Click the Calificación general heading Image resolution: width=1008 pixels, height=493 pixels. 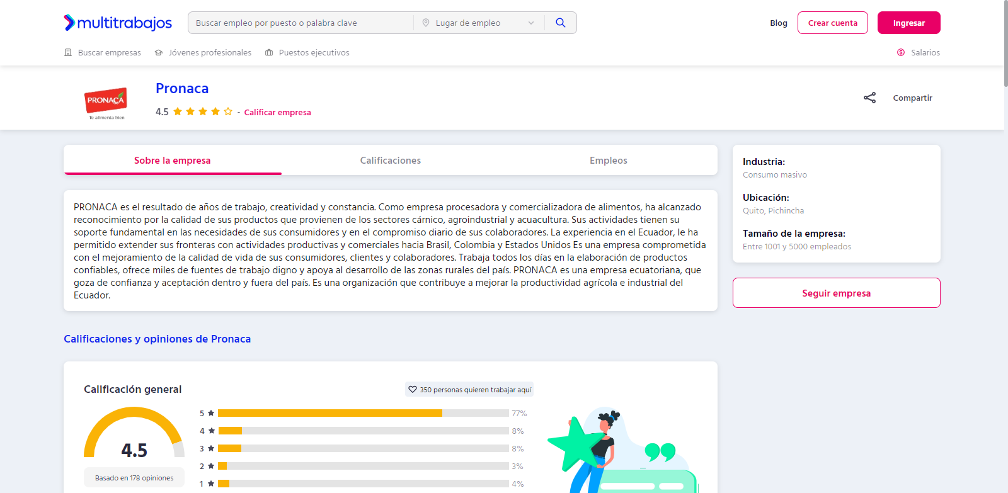point(133,389)
